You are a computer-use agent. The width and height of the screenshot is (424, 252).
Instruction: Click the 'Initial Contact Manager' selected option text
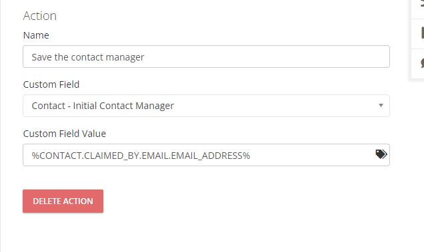pyautogui.click(x=123, y=106)
